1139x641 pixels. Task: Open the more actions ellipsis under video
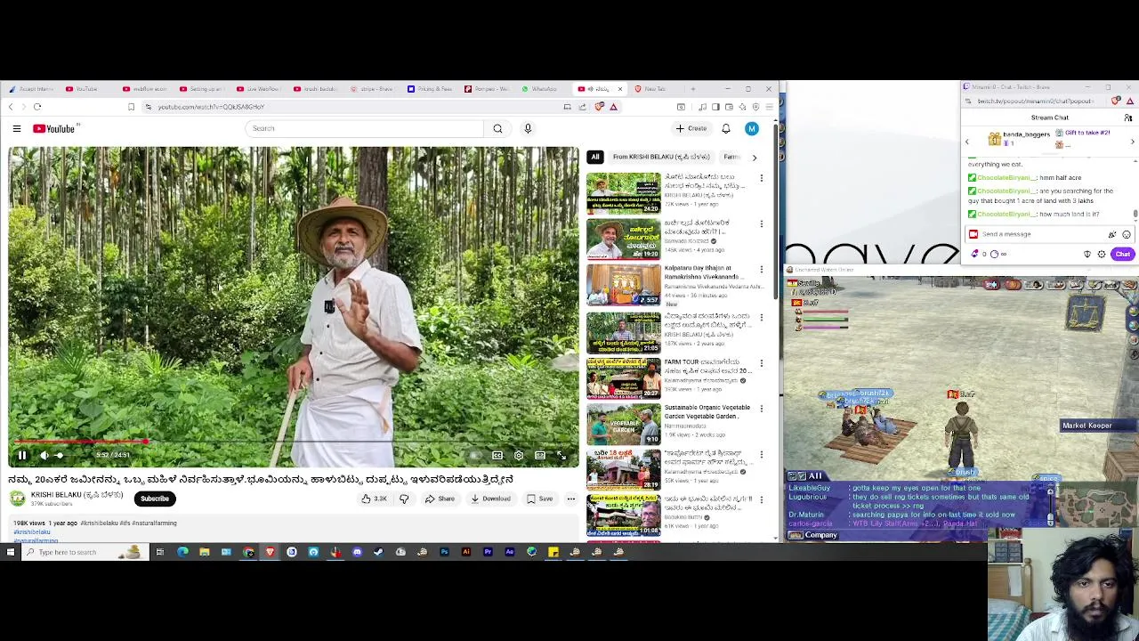pos(571,499)
